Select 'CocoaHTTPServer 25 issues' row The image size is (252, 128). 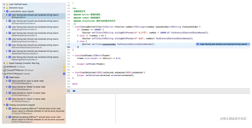tap(34, 70)
